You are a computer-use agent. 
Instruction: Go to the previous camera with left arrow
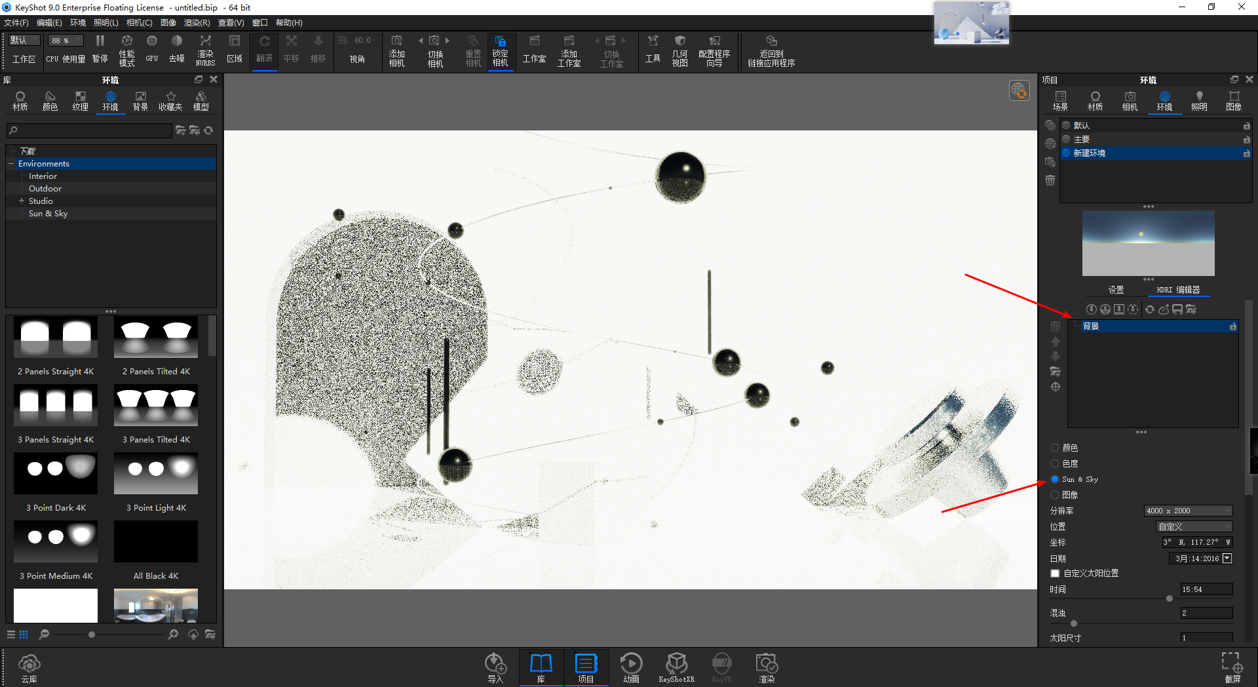pos(421,41)
